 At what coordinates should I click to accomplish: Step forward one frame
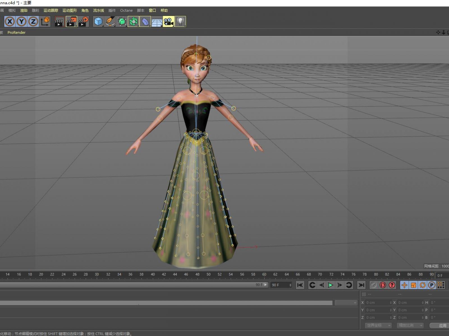[x=340, y=285]
